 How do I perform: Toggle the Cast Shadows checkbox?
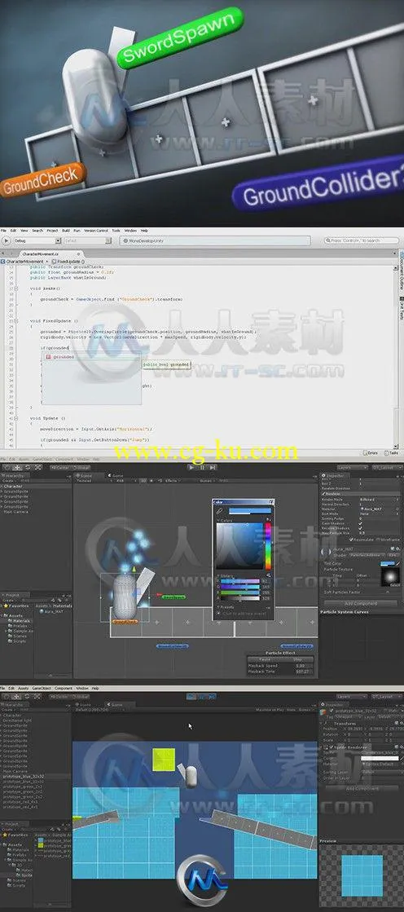(x=360, y=522)
